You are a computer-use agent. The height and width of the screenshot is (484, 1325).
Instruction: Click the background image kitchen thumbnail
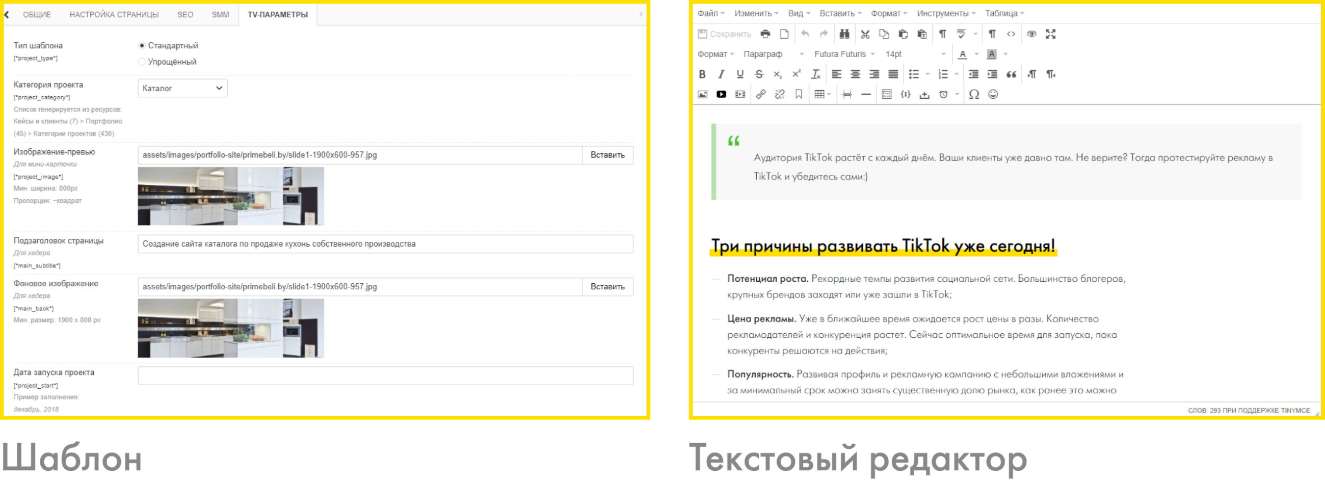coord(231,328)
